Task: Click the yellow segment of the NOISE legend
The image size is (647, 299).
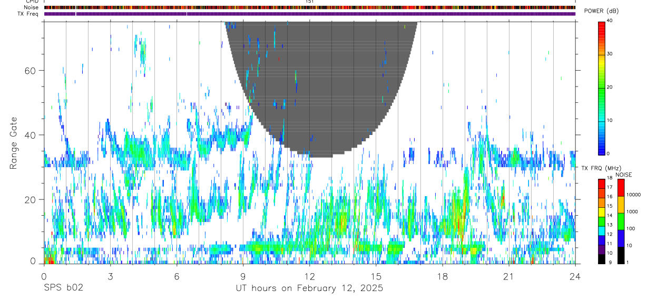Action: tap(620, 205)
